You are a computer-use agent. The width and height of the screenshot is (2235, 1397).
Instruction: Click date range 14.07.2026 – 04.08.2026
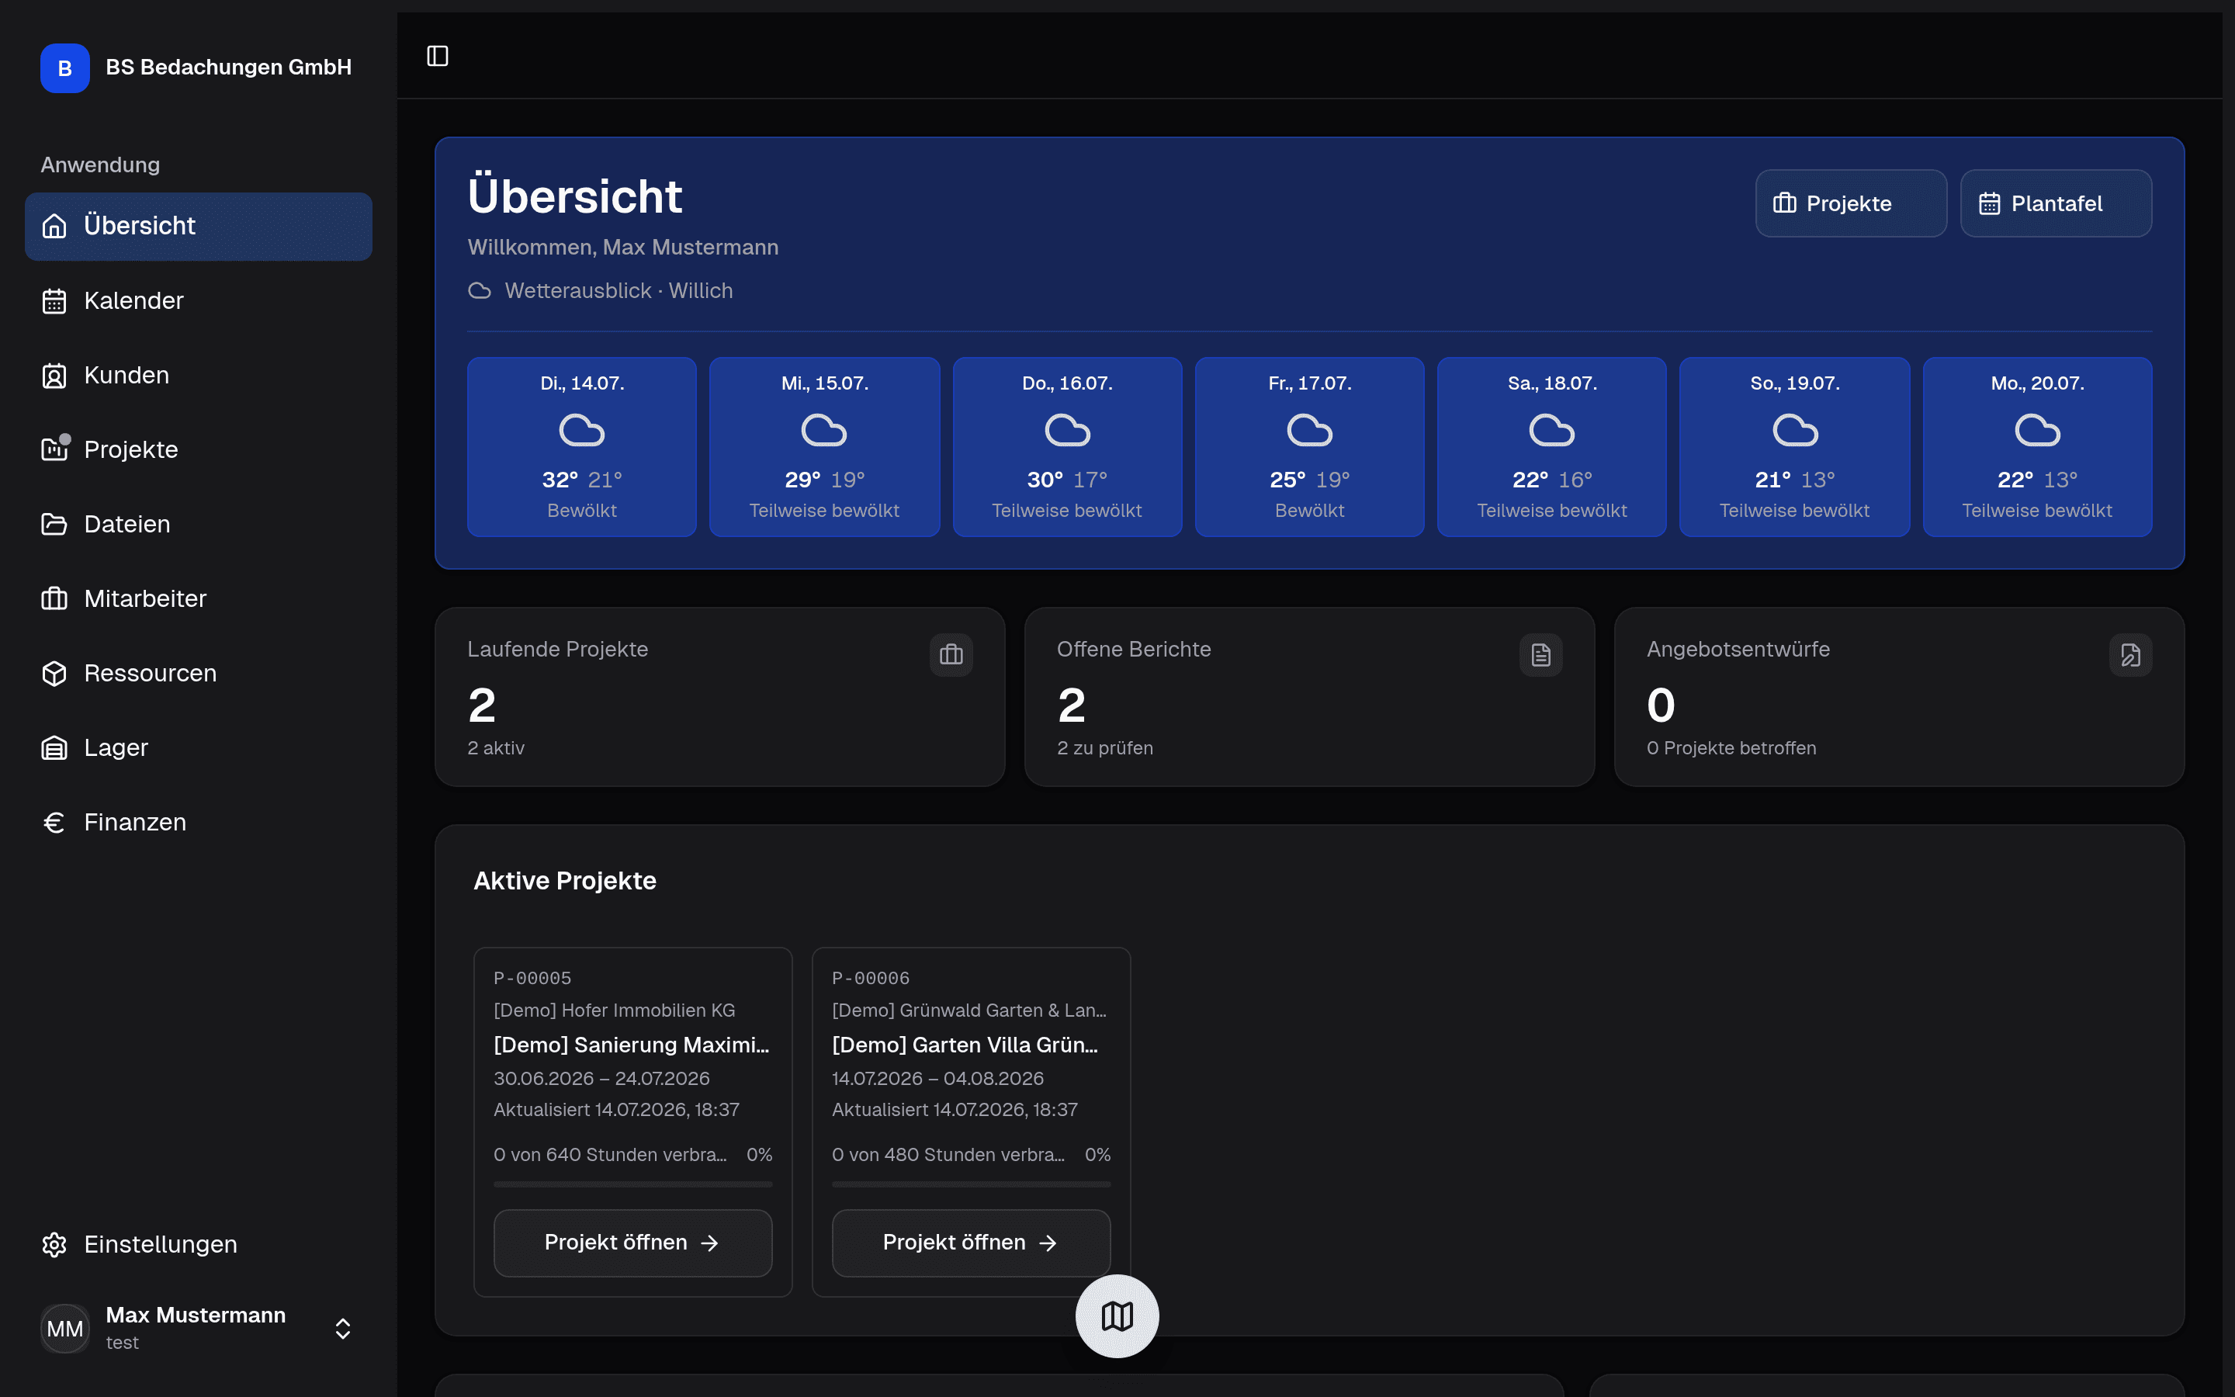(938, 1079)
